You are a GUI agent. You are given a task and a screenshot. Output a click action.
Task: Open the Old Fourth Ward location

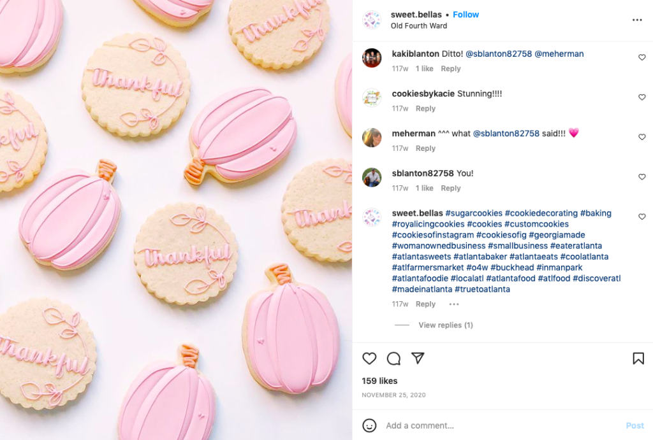419,26
